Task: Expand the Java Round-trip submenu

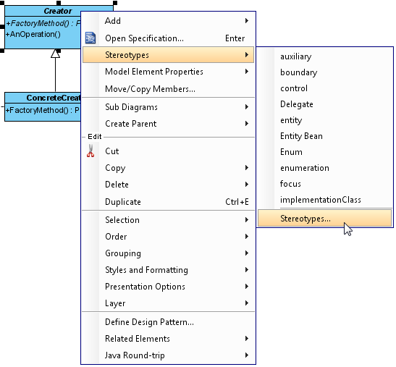Action: [x=168, y=355]
